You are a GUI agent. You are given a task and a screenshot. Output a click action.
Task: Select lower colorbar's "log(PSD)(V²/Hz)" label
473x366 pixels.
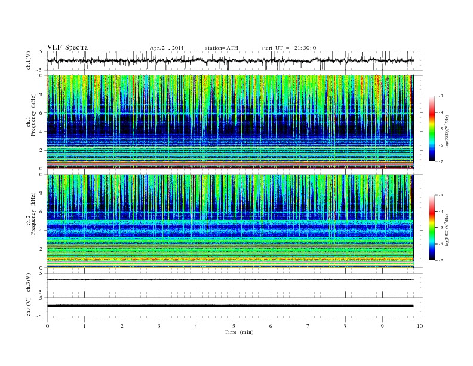446,230
